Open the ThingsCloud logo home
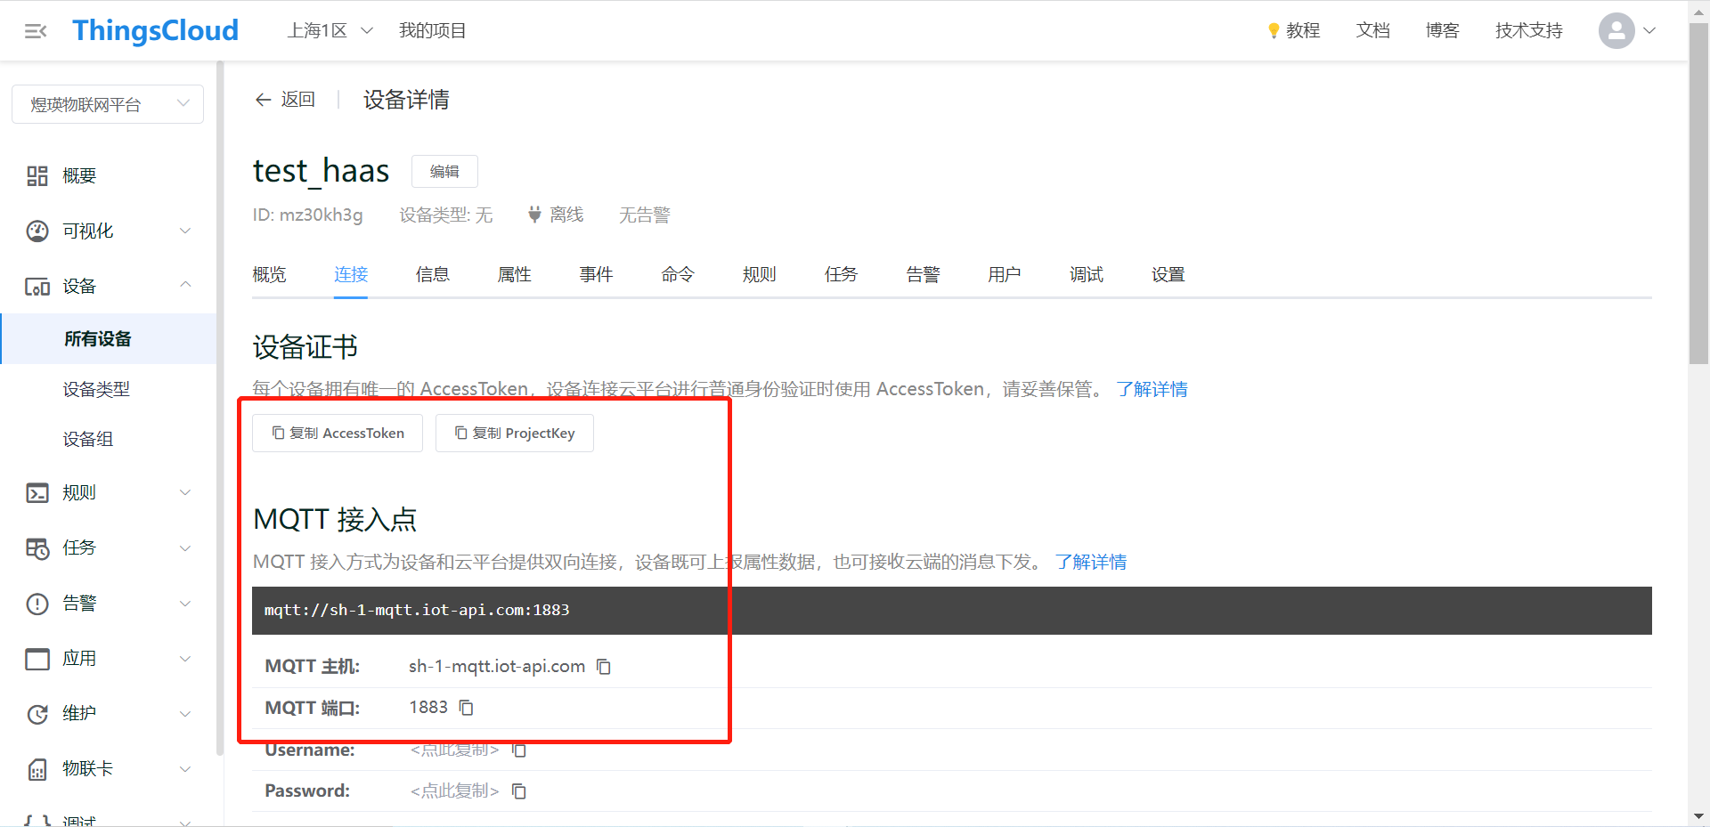 pyautogui.click(x=155, y=31)
